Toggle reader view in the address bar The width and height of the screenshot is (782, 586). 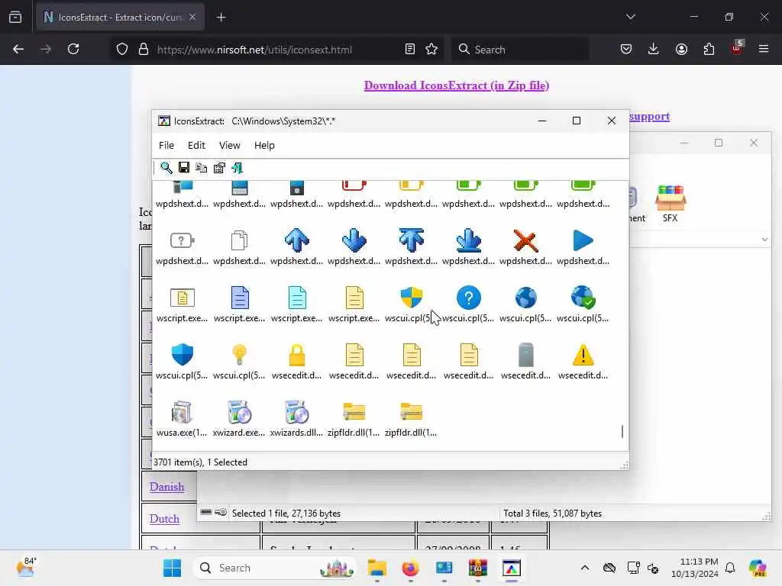click(x=409, y=49)
